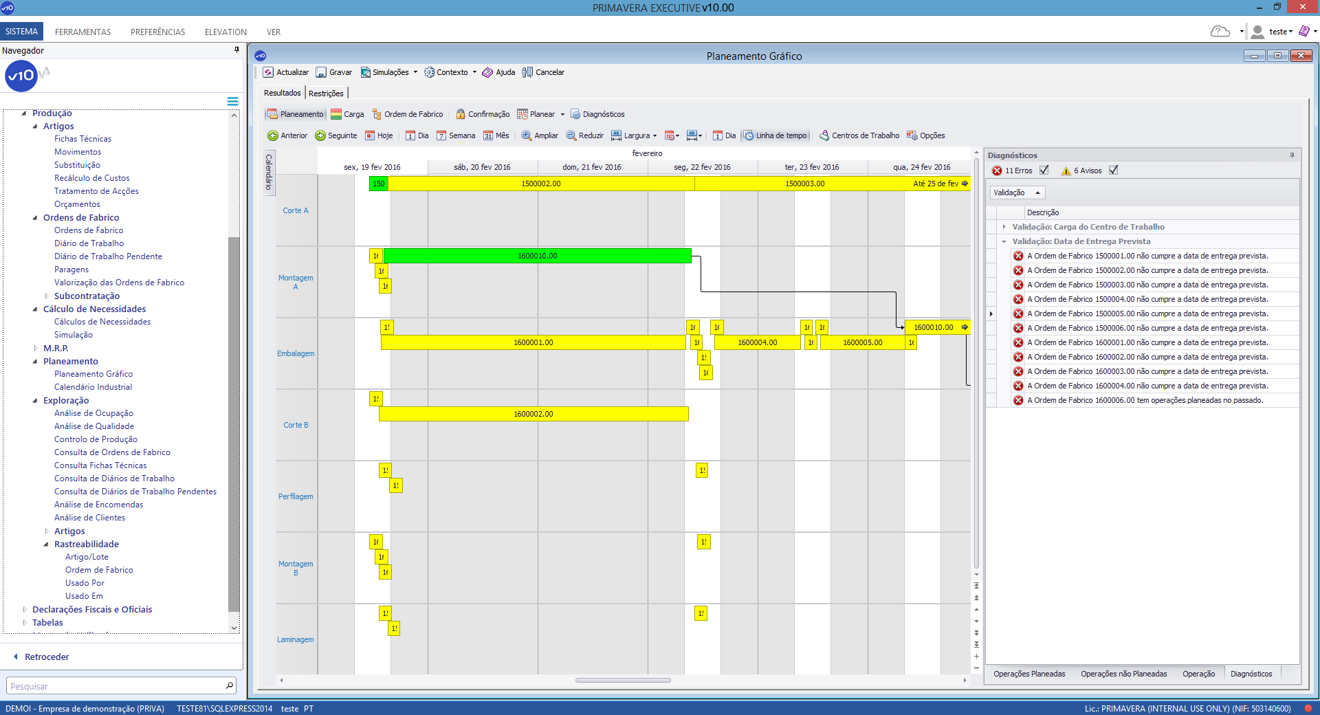Open Planeamento Gráfico in navigator
The width and height of the screenshot is (1320, 715).
(93, 374)
